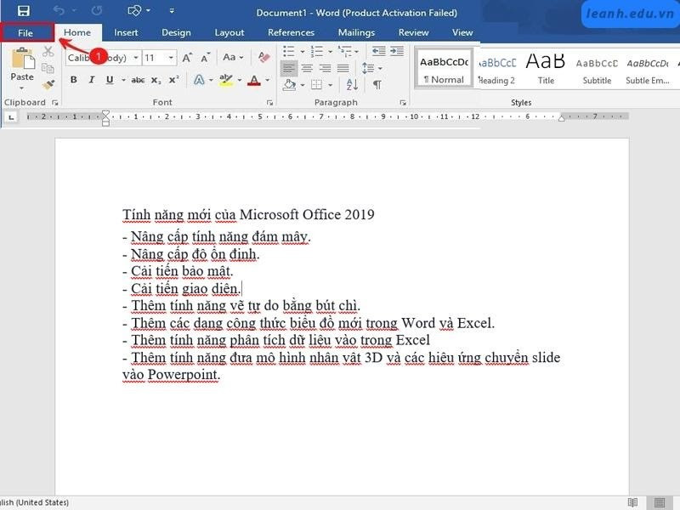Click the ruler tab selector button
The width and height of the screenshot is (680, 510).
(x=11, y=116)
